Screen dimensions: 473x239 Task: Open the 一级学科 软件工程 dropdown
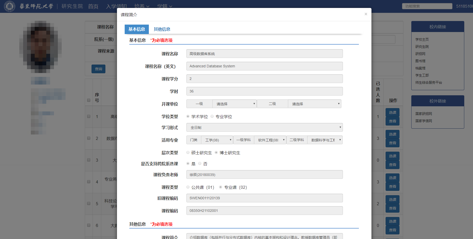(x=270, y=140)
